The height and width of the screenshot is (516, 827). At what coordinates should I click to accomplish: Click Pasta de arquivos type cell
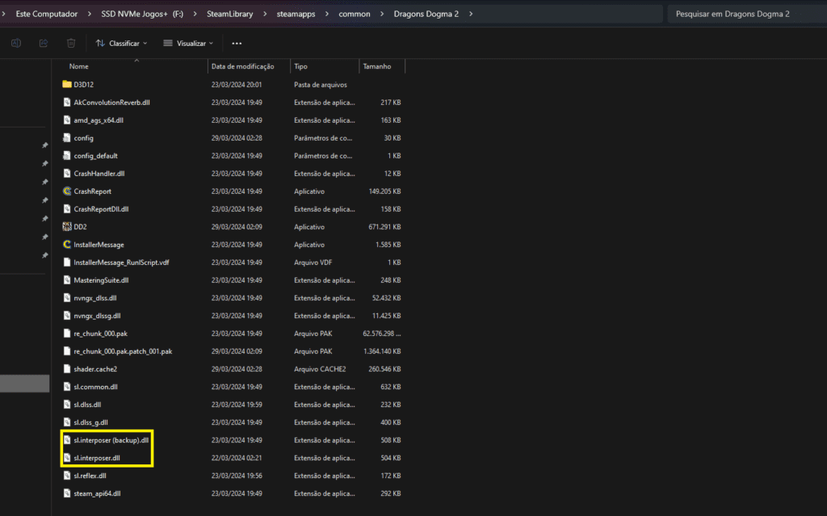321,85
